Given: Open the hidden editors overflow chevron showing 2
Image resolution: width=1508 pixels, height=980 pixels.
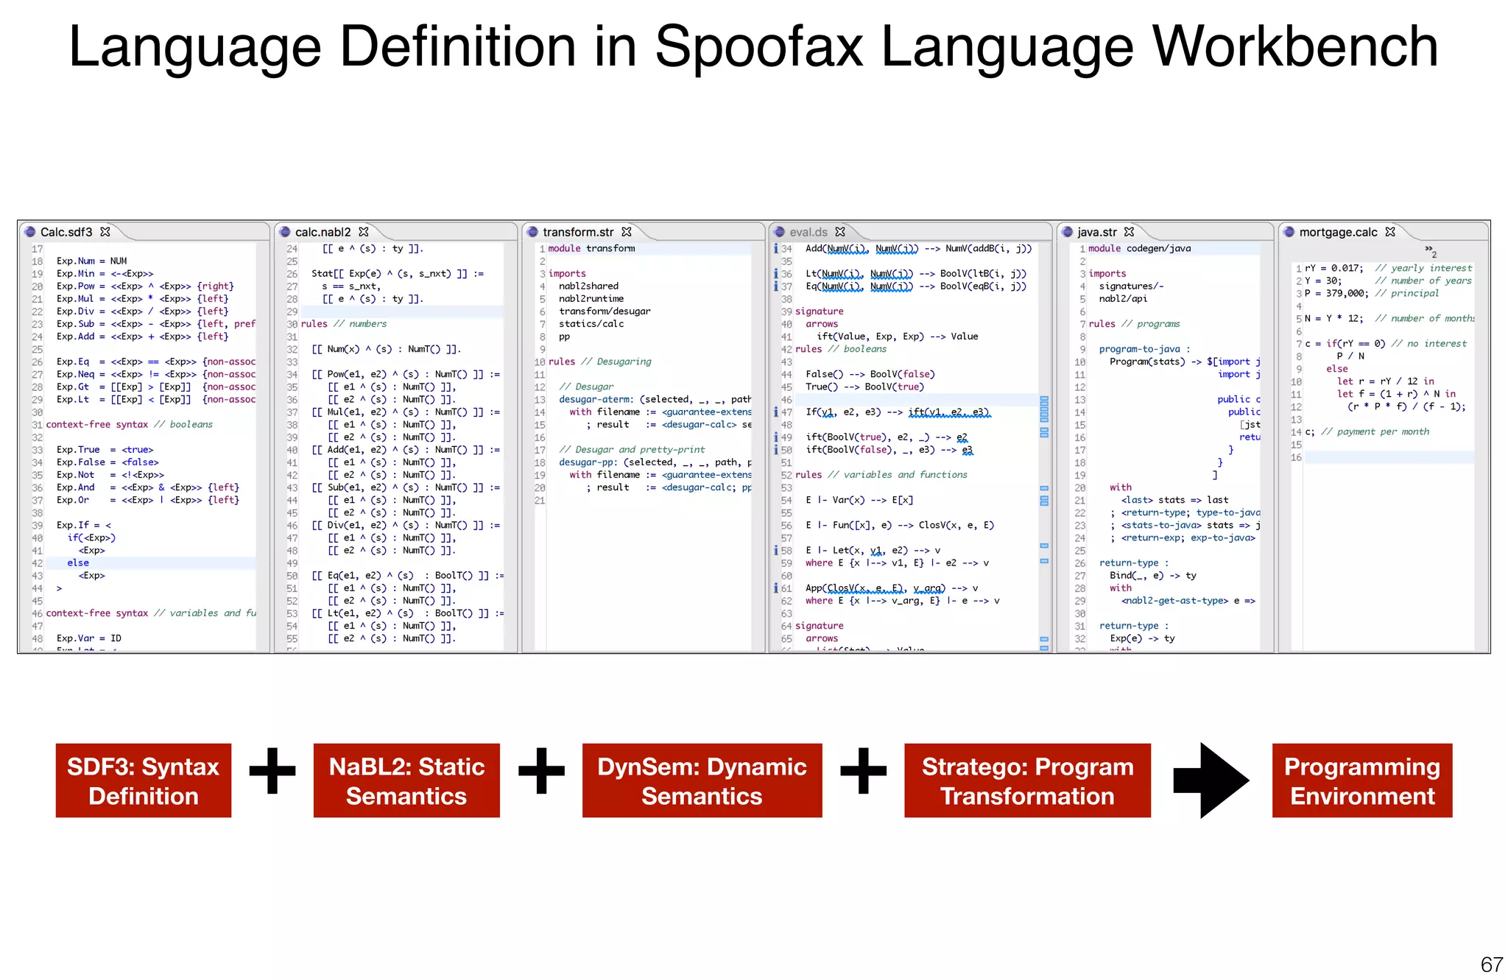Looking at the screenshot, I should [x=1430, y=250].
